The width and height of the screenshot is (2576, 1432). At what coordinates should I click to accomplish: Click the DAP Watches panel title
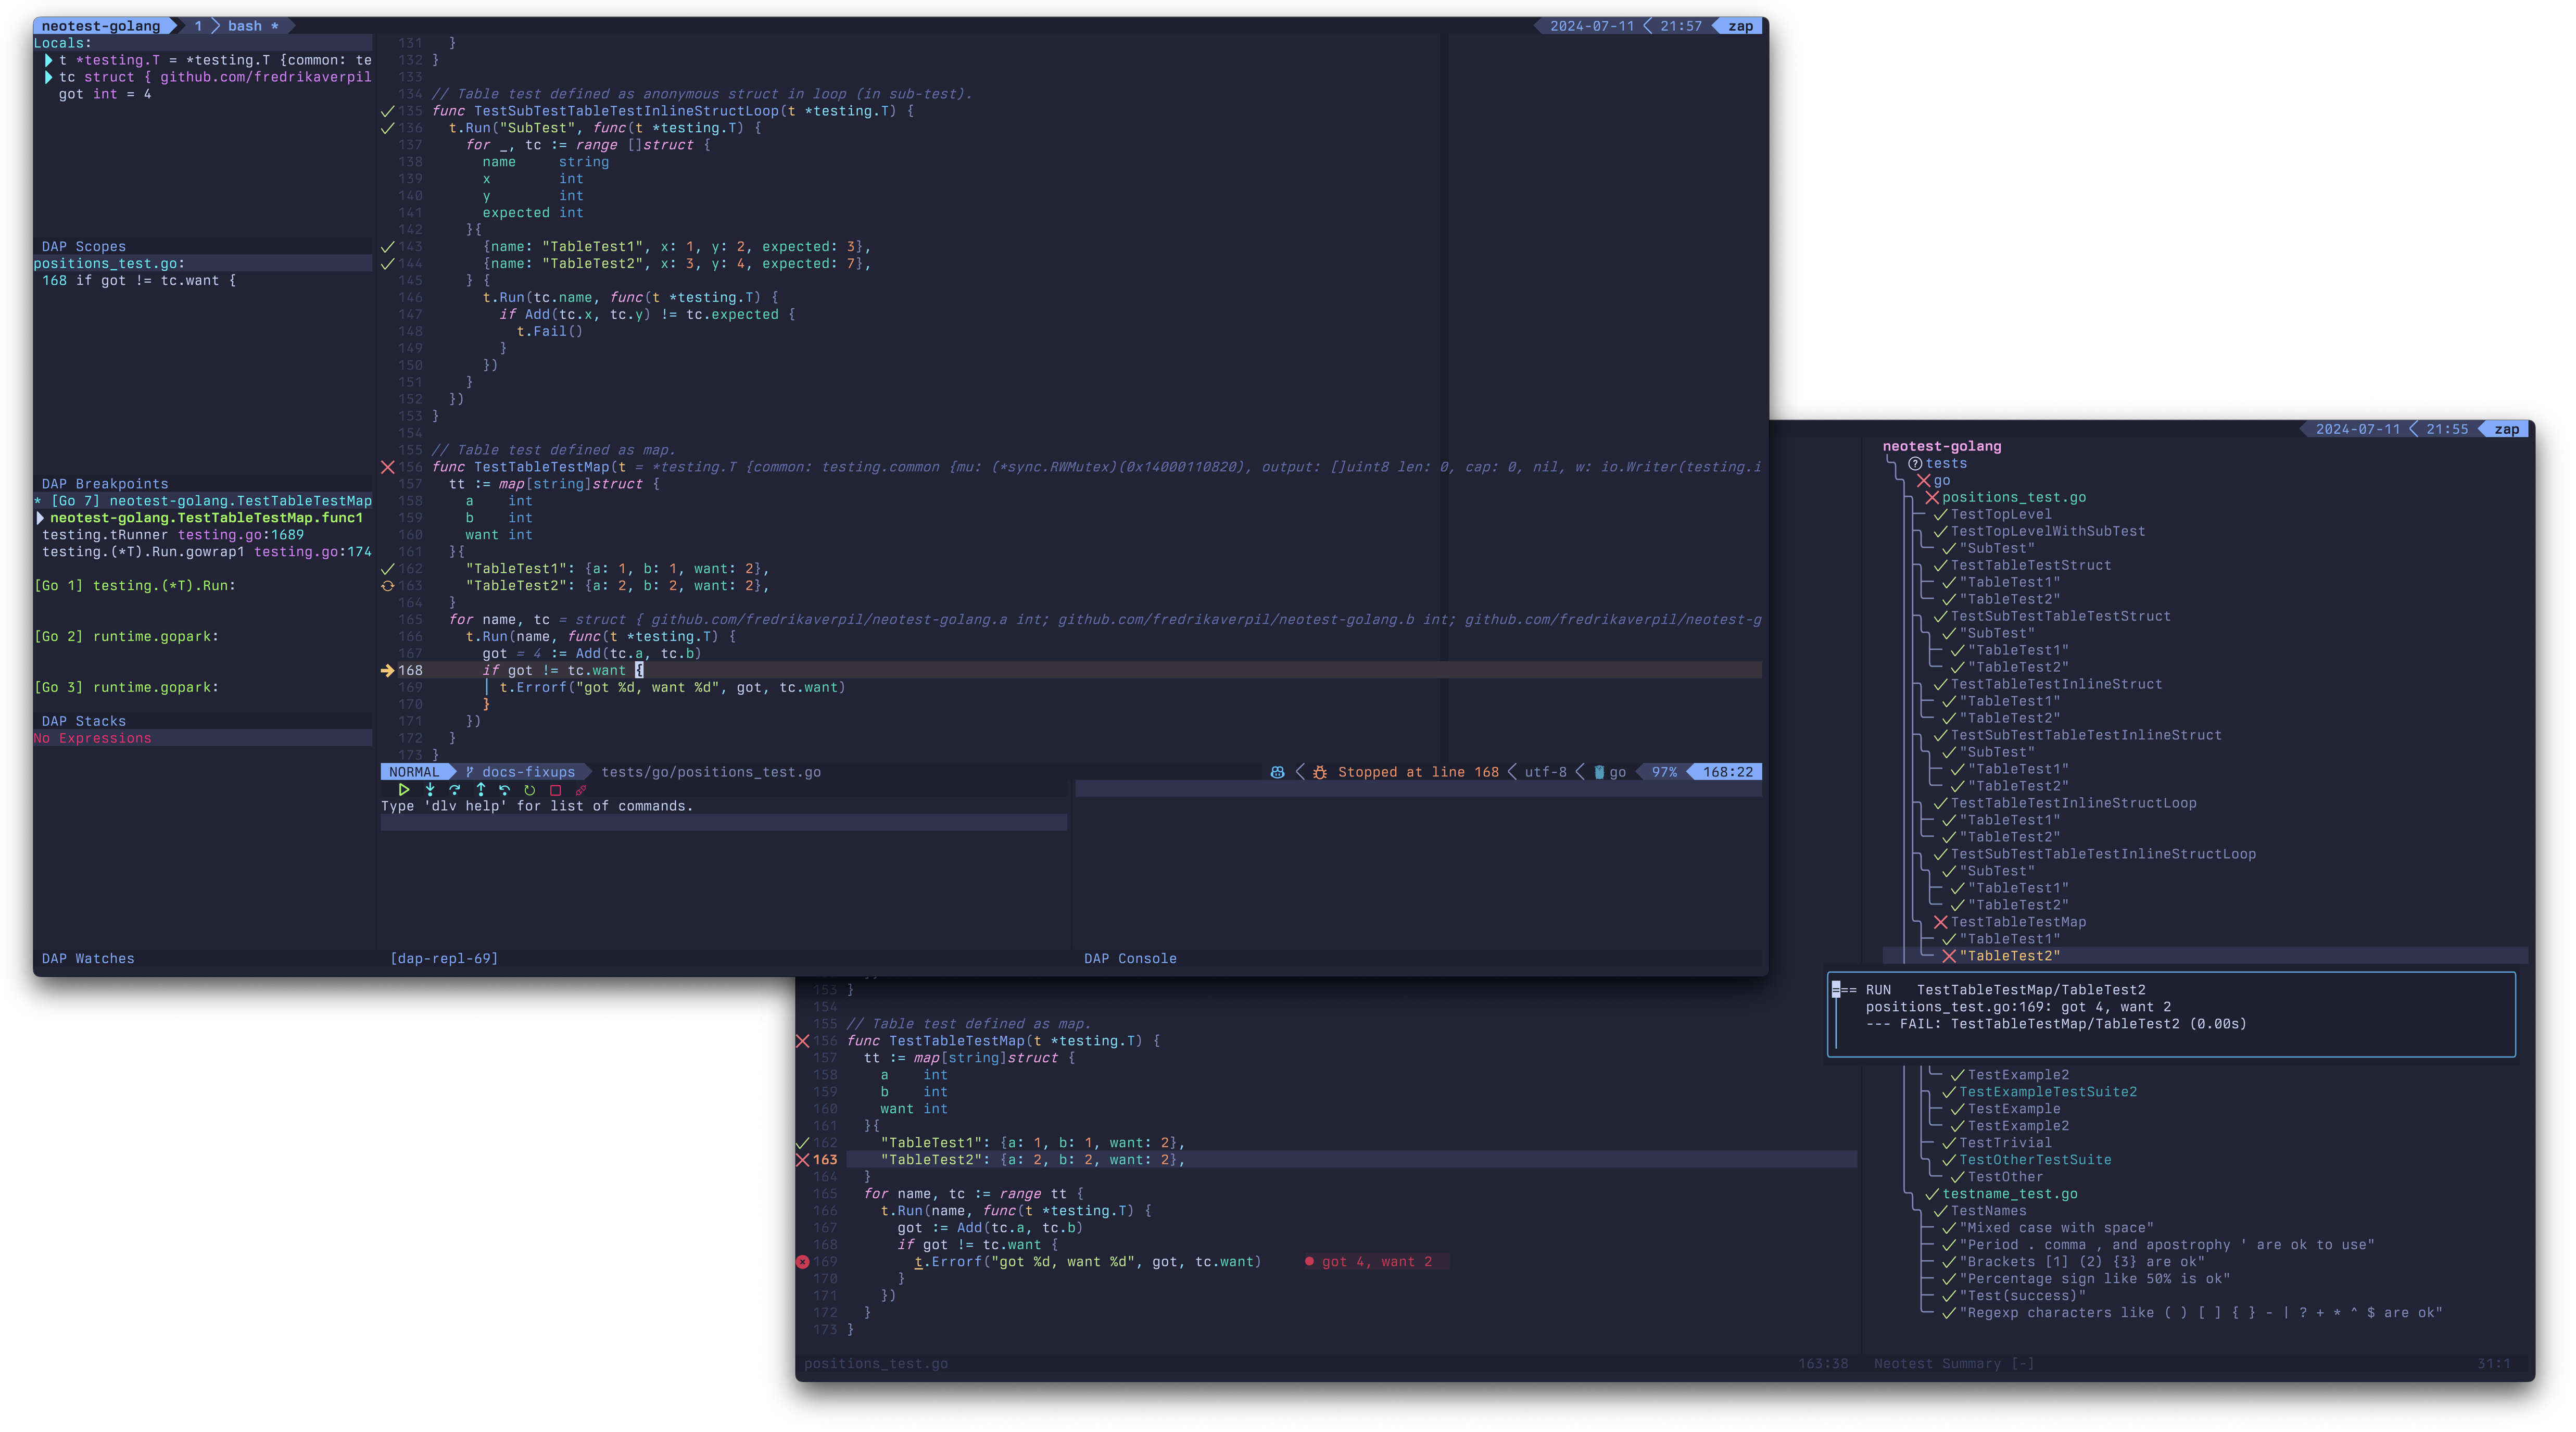tap(88, 959)
